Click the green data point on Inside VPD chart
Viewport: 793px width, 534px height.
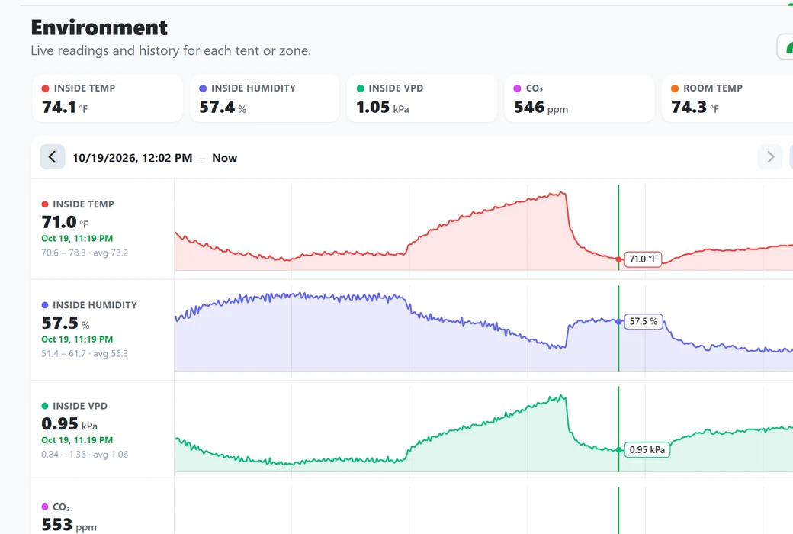[618, 449]
